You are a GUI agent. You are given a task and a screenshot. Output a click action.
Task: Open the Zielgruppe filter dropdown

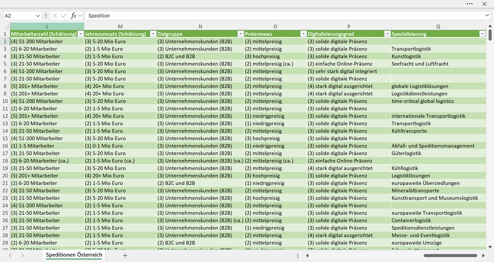tap(240, 34)
